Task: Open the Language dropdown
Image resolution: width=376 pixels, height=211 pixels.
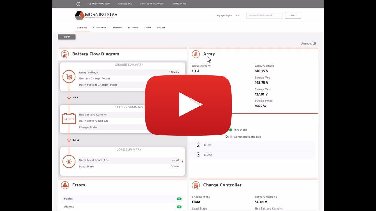Action: [x=227, y=16]
